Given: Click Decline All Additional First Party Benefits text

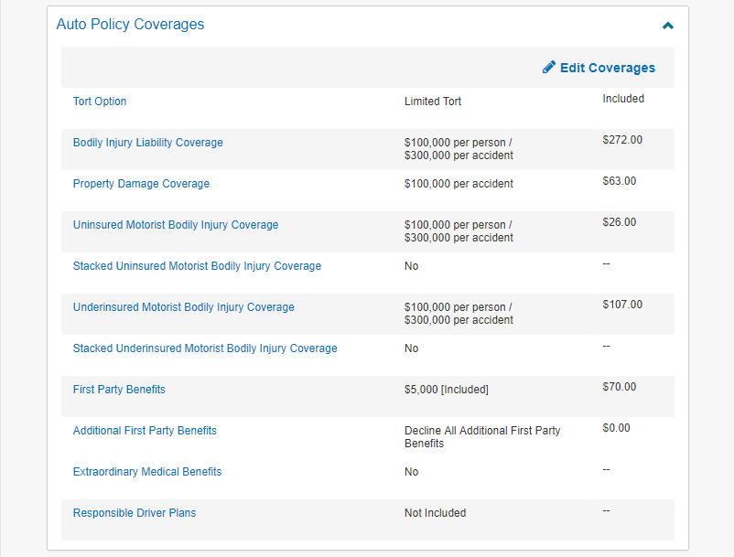Looking at the screenshot, I should 481,436.
